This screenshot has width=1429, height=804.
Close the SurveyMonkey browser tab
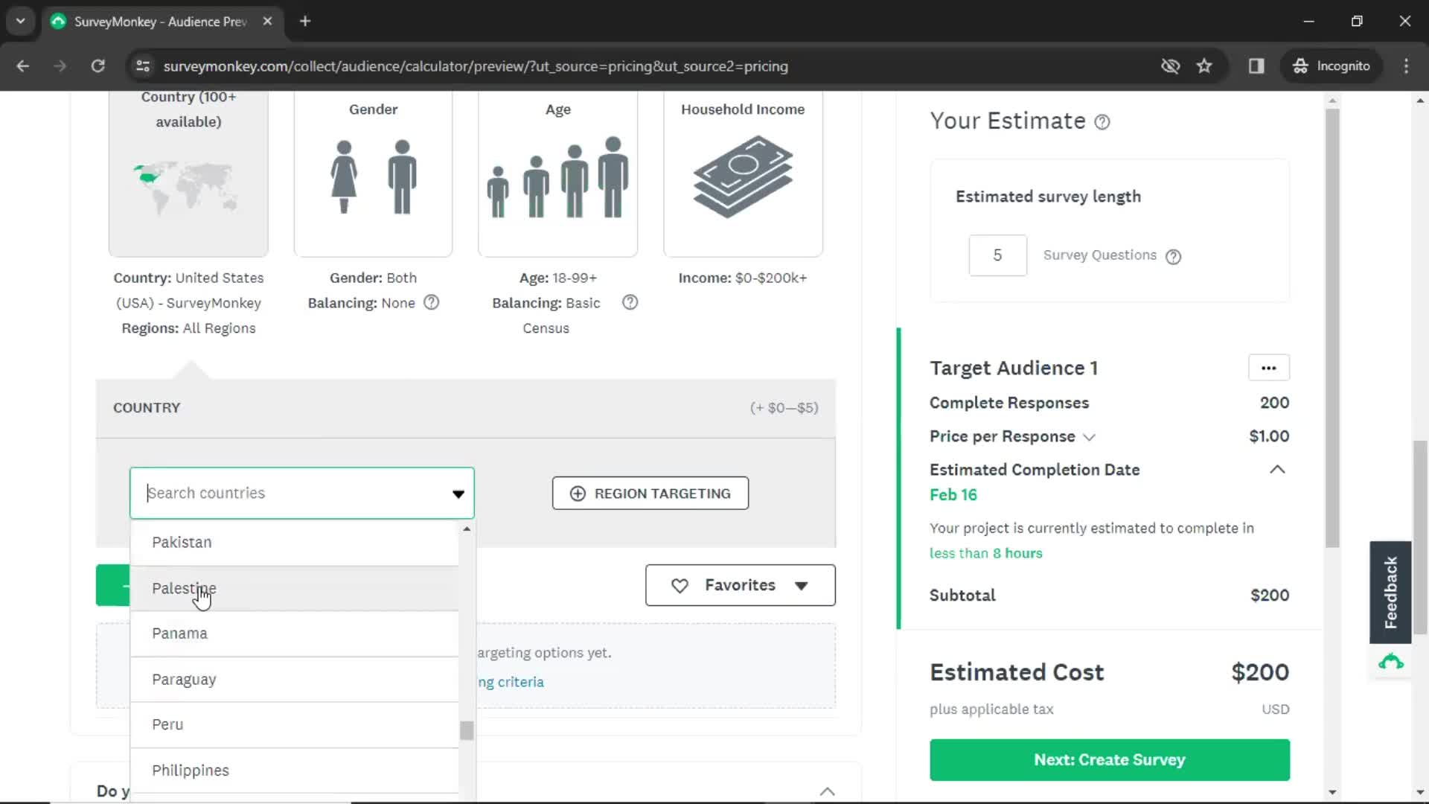coord(267,22)
